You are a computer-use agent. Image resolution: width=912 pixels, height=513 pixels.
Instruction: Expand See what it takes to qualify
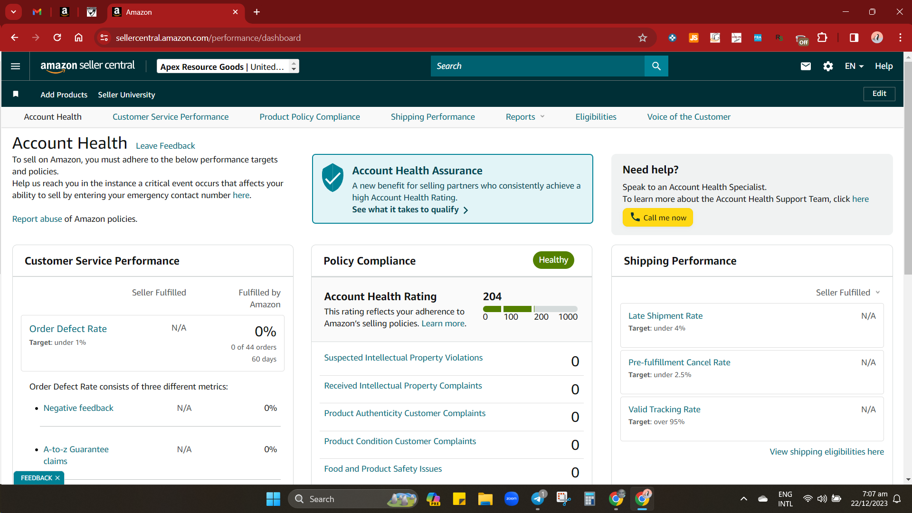(x=410, y=209)
